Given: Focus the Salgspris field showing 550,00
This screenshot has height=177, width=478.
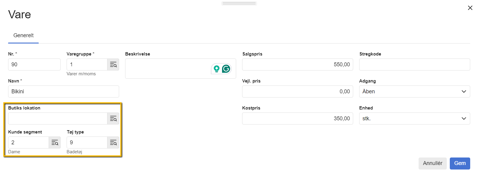Looking at the screenshot, I should click(x=298, y=64).
